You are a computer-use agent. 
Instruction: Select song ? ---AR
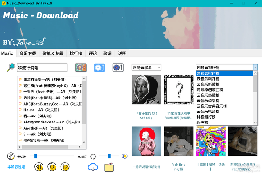tap(50, 134)
